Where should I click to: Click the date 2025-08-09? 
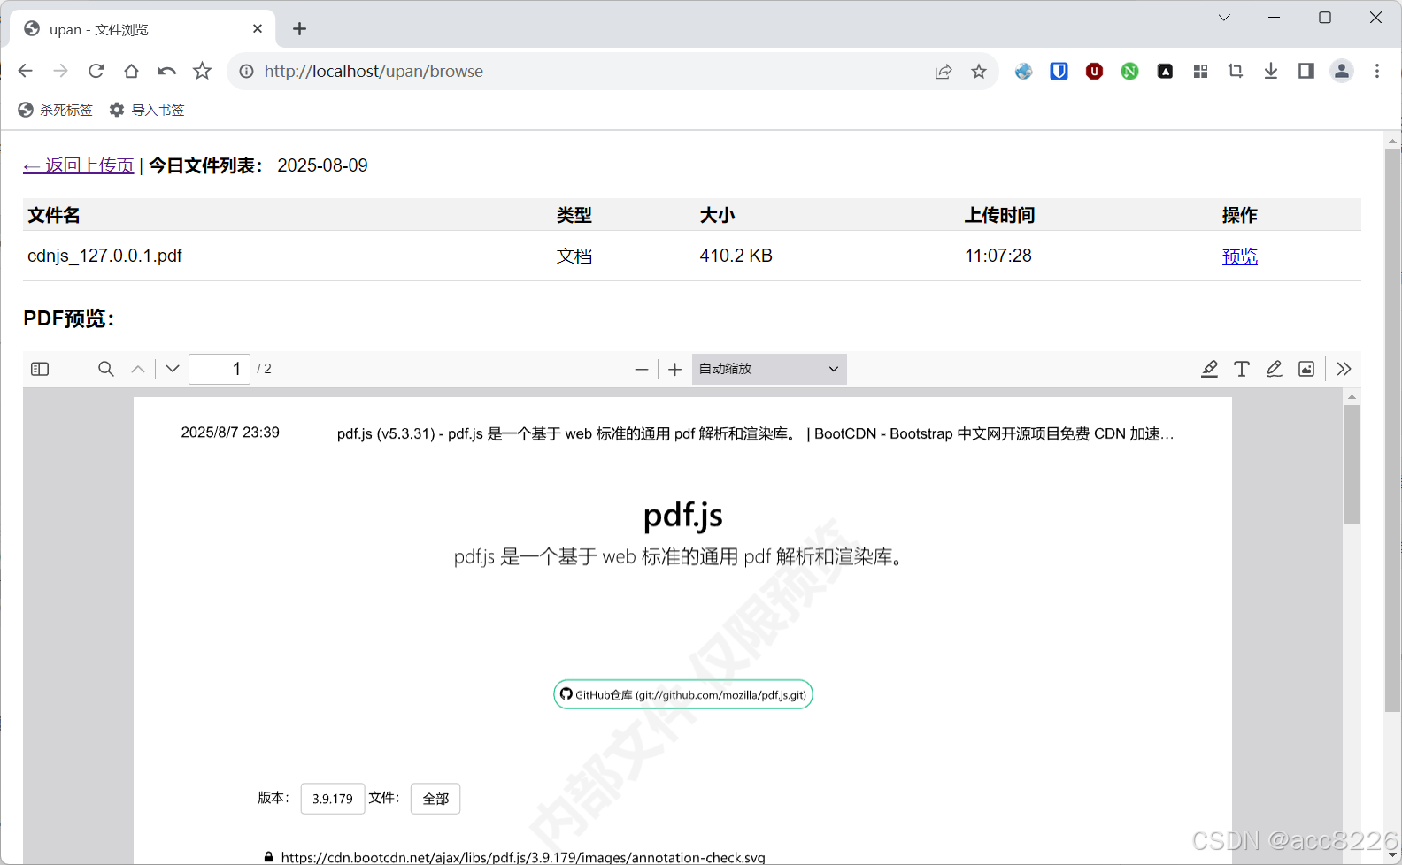pos(322,165)
